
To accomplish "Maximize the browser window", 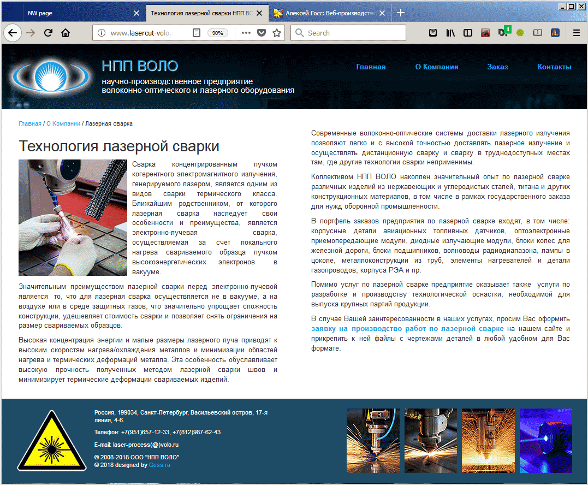I will pos(571,7).
